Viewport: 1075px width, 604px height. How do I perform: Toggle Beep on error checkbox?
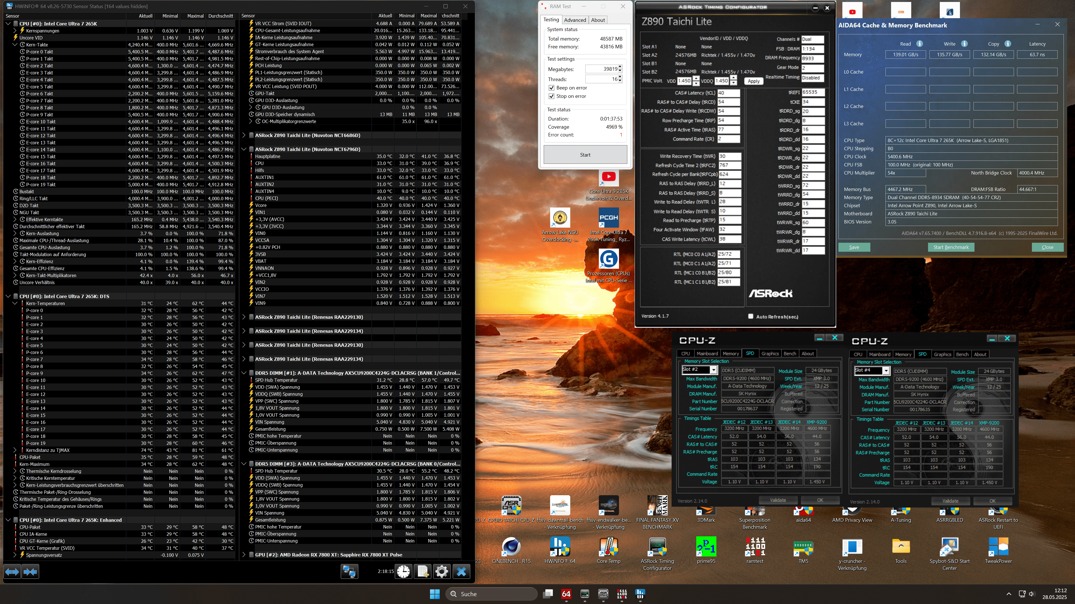(552, 88)
